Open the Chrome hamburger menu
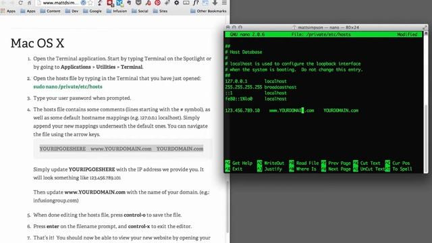 [x=224, y=3]
